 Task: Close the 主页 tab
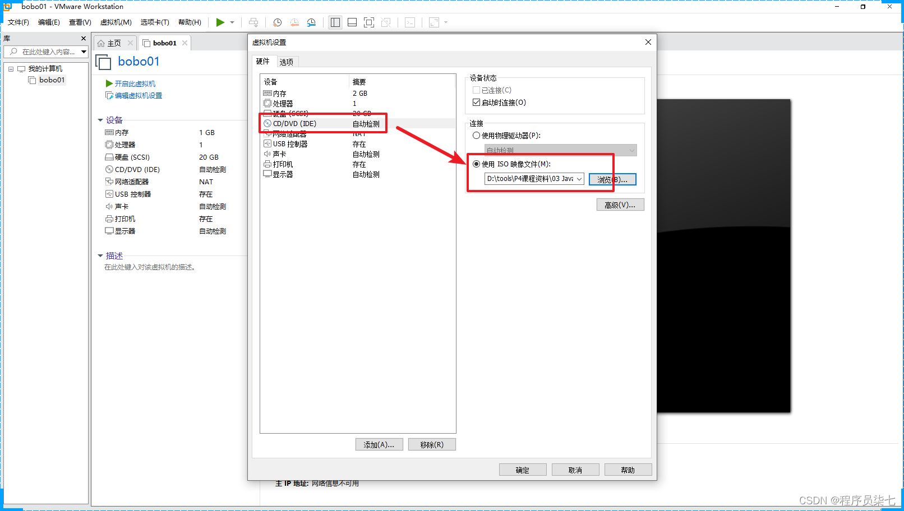(x=130, y=43)
